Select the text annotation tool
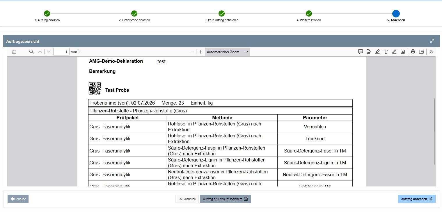The height and width of the screenshot is (212, 442). pyautogui.click(x=386, y=52)
